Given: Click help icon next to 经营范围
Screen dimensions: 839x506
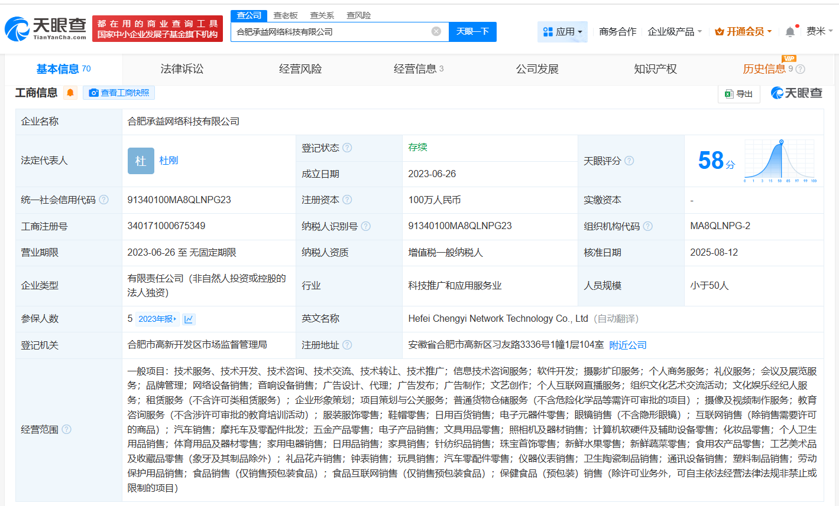Looking at the screenshot, I should [66, 429].
